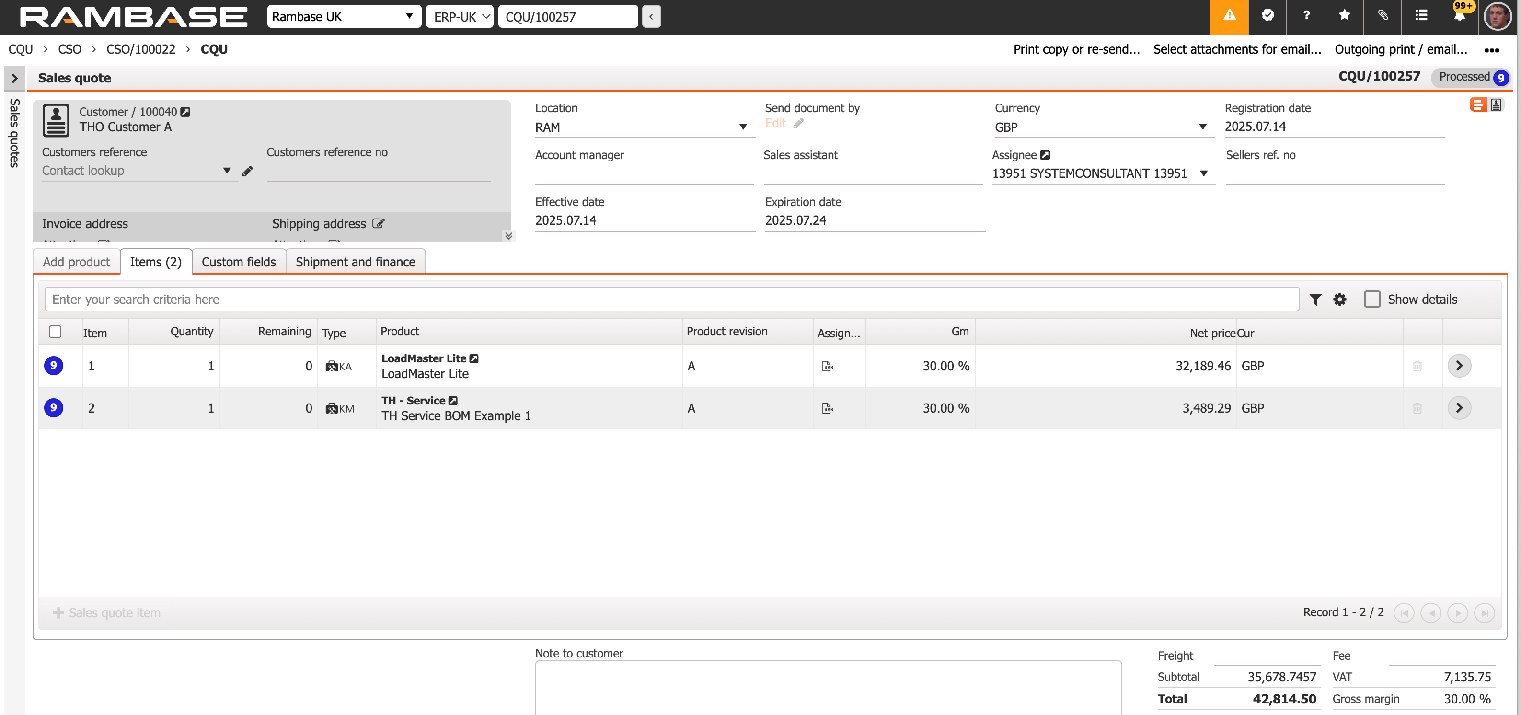Open Contact lookup dropdown arrow
Viewport: 1521px width, 715px height.
pyautogui.click(x=227, y=171)
